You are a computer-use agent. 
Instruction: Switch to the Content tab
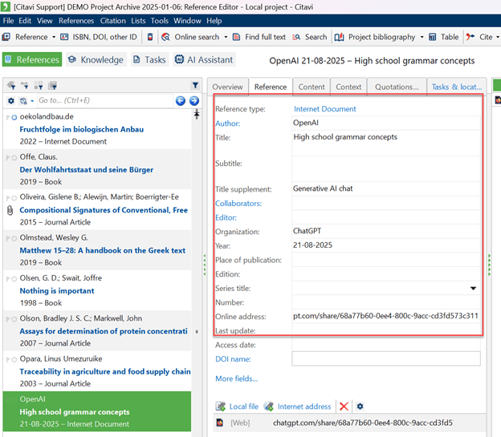coord(312,87)
